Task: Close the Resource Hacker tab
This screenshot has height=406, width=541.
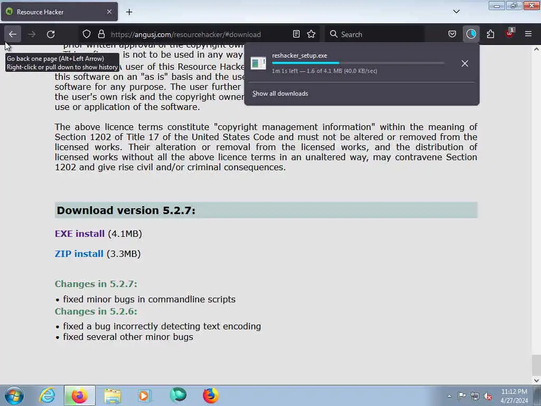Action: coord(109,12)
